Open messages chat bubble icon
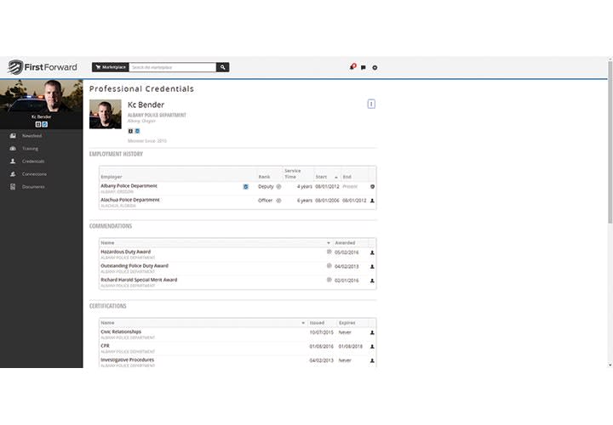 (363, 67)
